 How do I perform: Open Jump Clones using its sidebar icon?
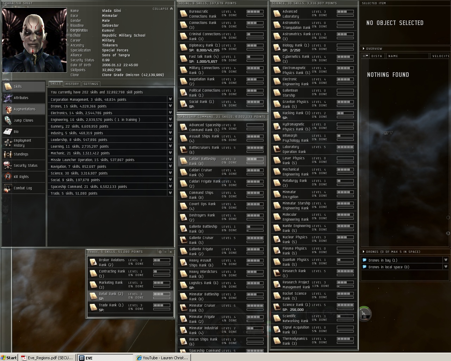click(x=8, y=121)
